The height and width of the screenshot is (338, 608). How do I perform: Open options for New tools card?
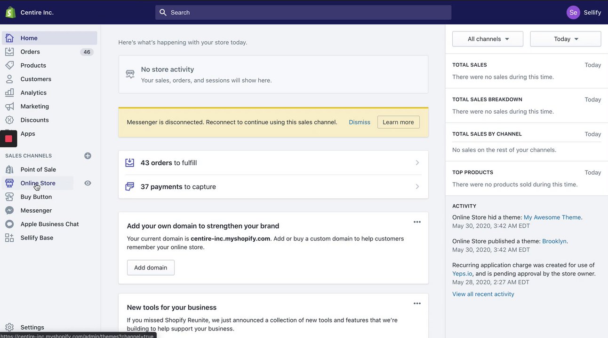point(417,304)
